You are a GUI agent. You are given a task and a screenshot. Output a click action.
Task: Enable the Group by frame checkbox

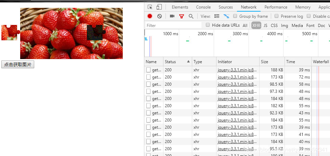[235, 16]
